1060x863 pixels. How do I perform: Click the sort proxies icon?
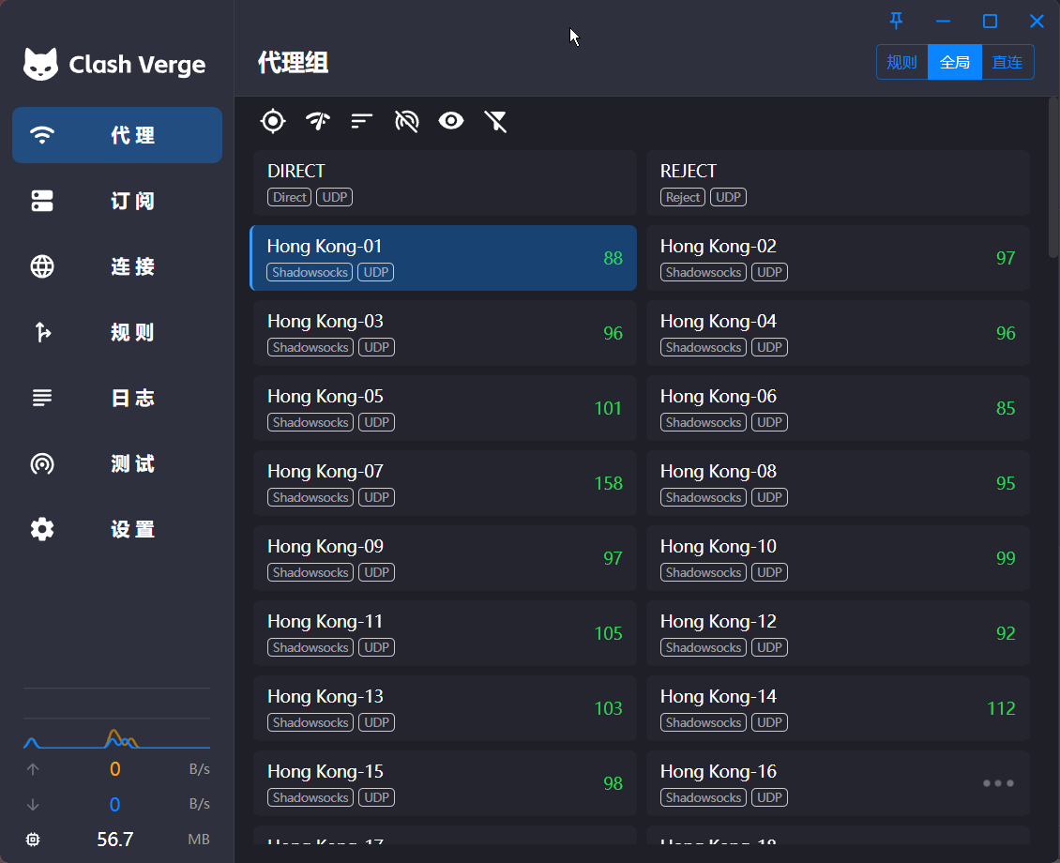coord(362,121)
